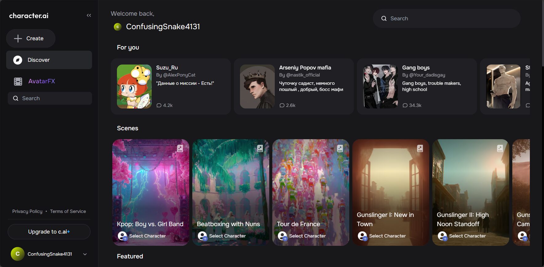Viewport: 544px width, 267px height.
Task: Click the add-character avatar icon on Gunslinger II
Action: tap(442, 236)
